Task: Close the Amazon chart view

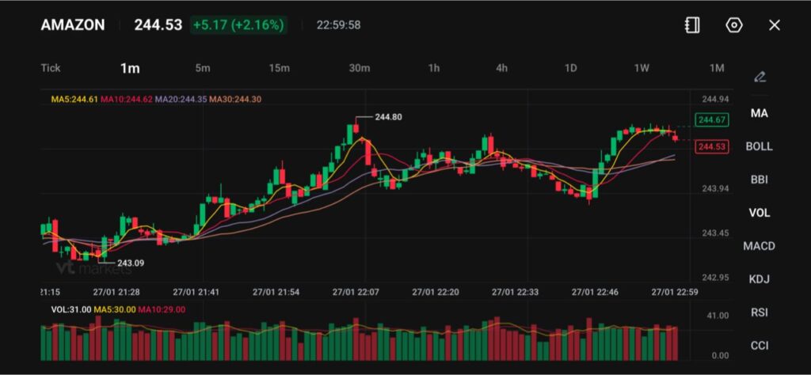Action: pyautogui.click(x=775, y=25)
